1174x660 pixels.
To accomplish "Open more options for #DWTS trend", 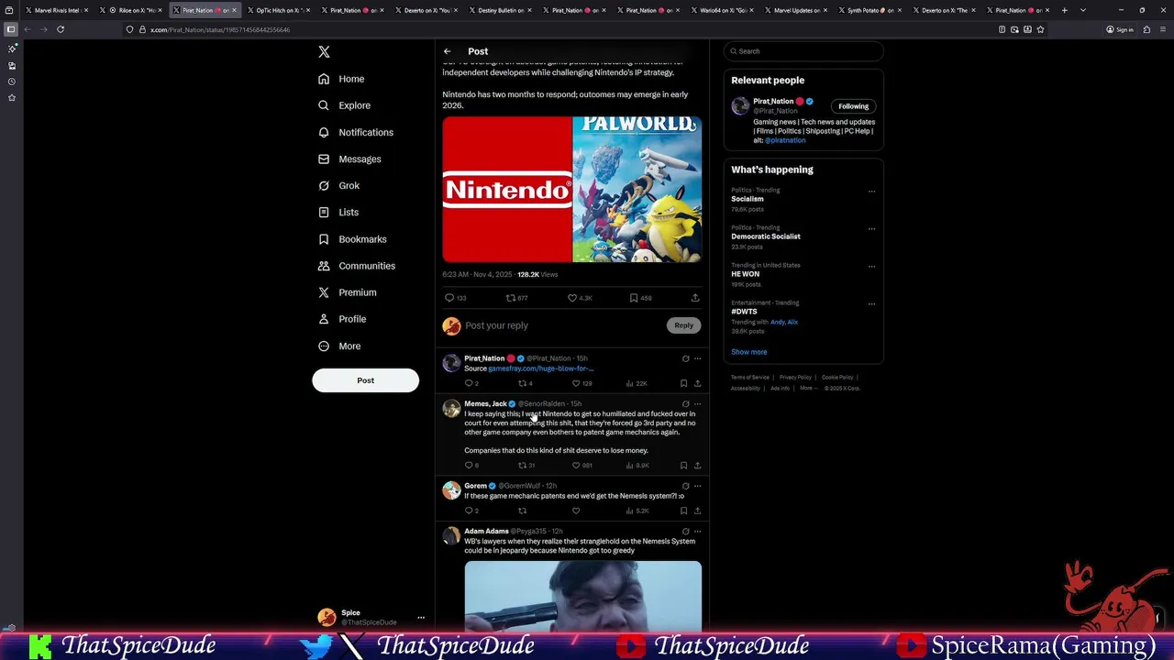I will click(x=871, y=303).
